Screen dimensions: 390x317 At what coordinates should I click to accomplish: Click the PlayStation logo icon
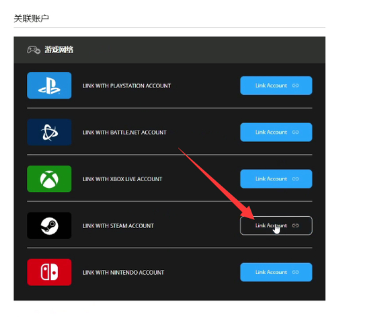(49, 85)
